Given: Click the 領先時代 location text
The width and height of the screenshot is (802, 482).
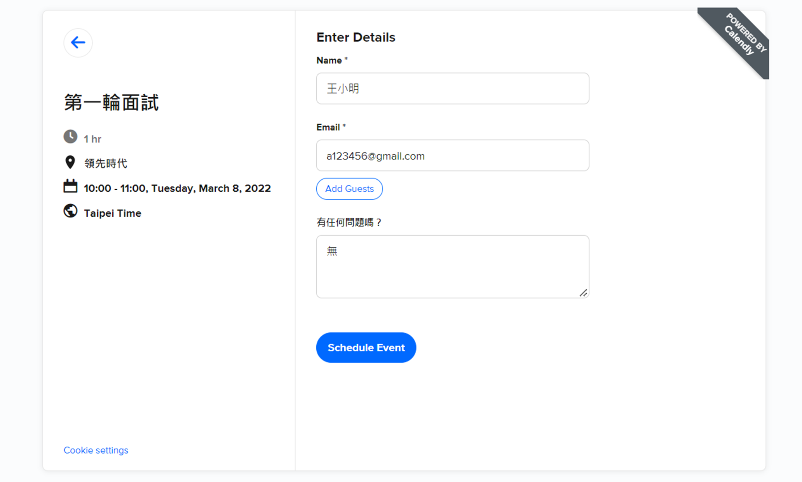Looking at the screenshot, I should pos(106,163).
